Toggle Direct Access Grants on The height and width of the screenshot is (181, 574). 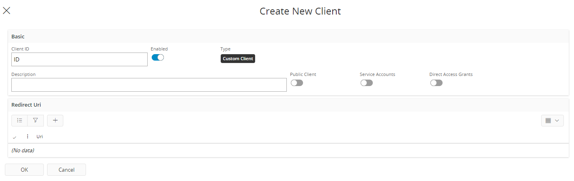click(x=436, y=83)
